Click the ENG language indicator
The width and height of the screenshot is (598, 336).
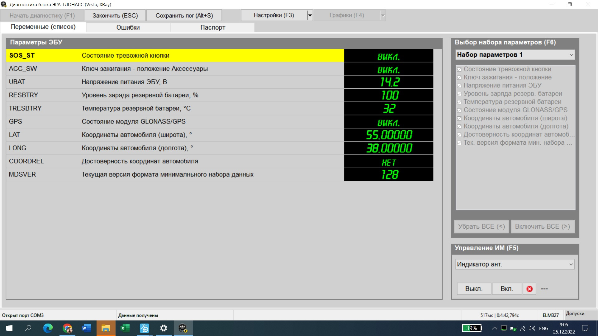coord(543,328)
